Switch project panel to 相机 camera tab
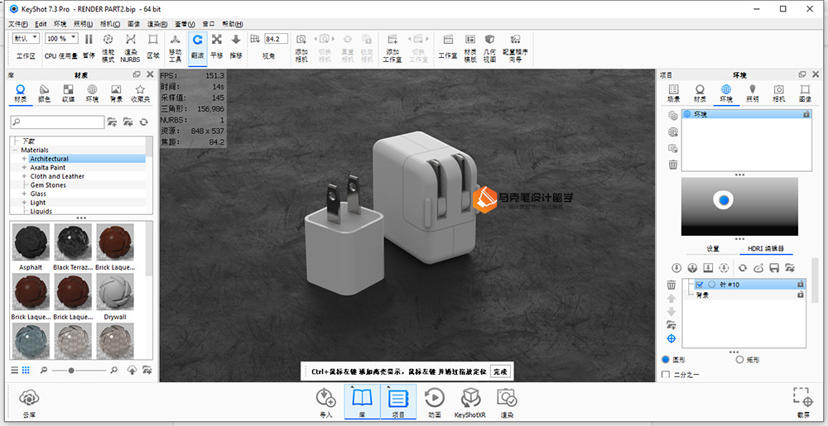The height and width of the screenshot is (426, 828). 779,93
